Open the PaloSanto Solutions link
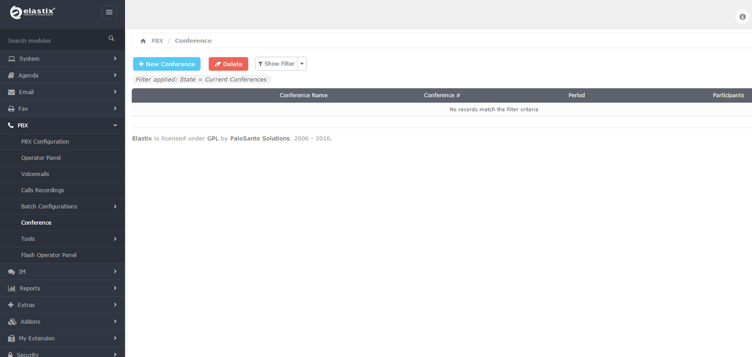The width and height of the screenshot is (752, 357). click(260, 138)
